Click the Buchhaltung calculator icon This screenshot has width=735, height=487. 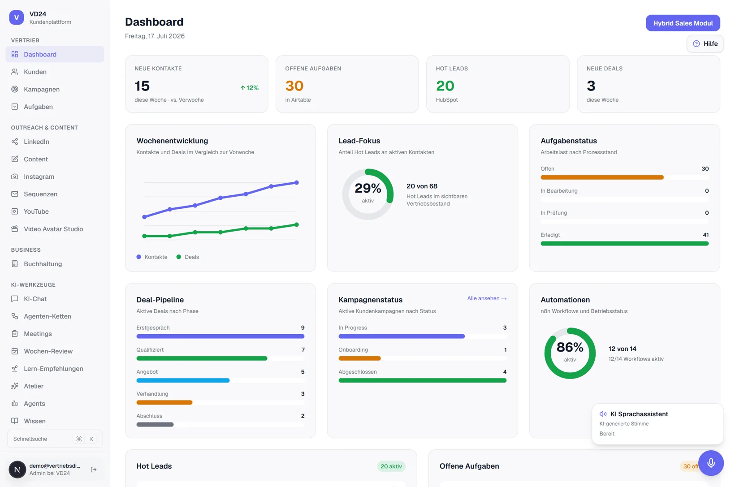point(15,264)
